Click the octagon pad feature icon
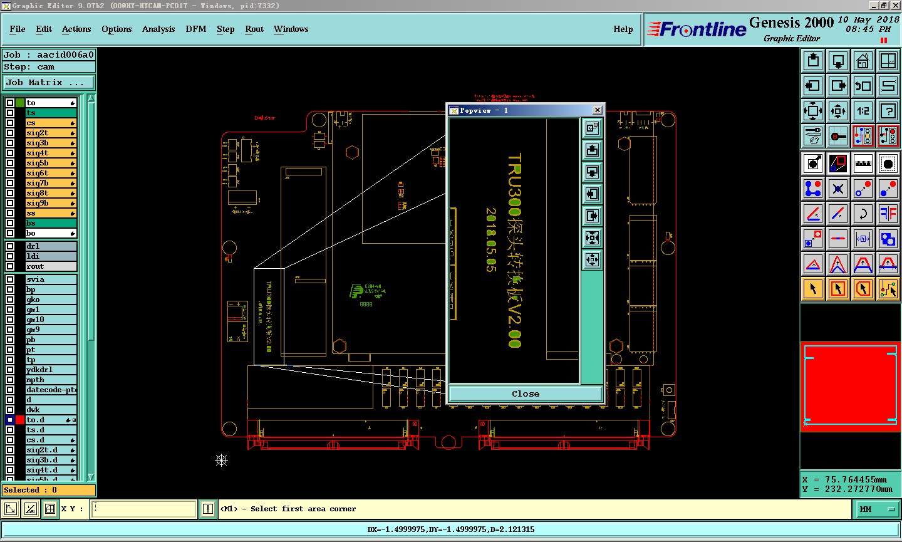Viewport: 902px width, 542px height. tap(888, 164)
